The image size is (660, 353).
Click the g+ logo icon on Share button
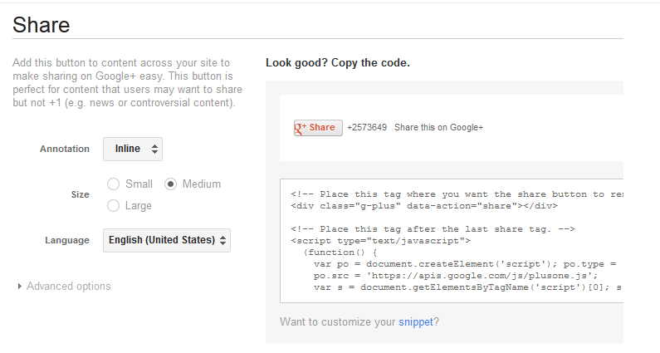pos(301,128)
